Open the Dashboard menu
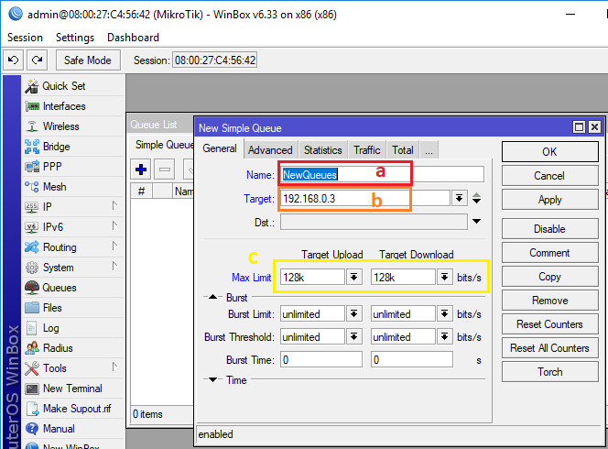The height and width of the screenshot is (449, 608). point(133,38)
